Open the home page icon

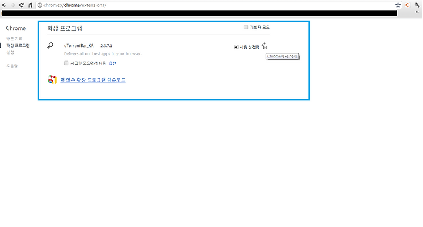click(x=30, y=5)
